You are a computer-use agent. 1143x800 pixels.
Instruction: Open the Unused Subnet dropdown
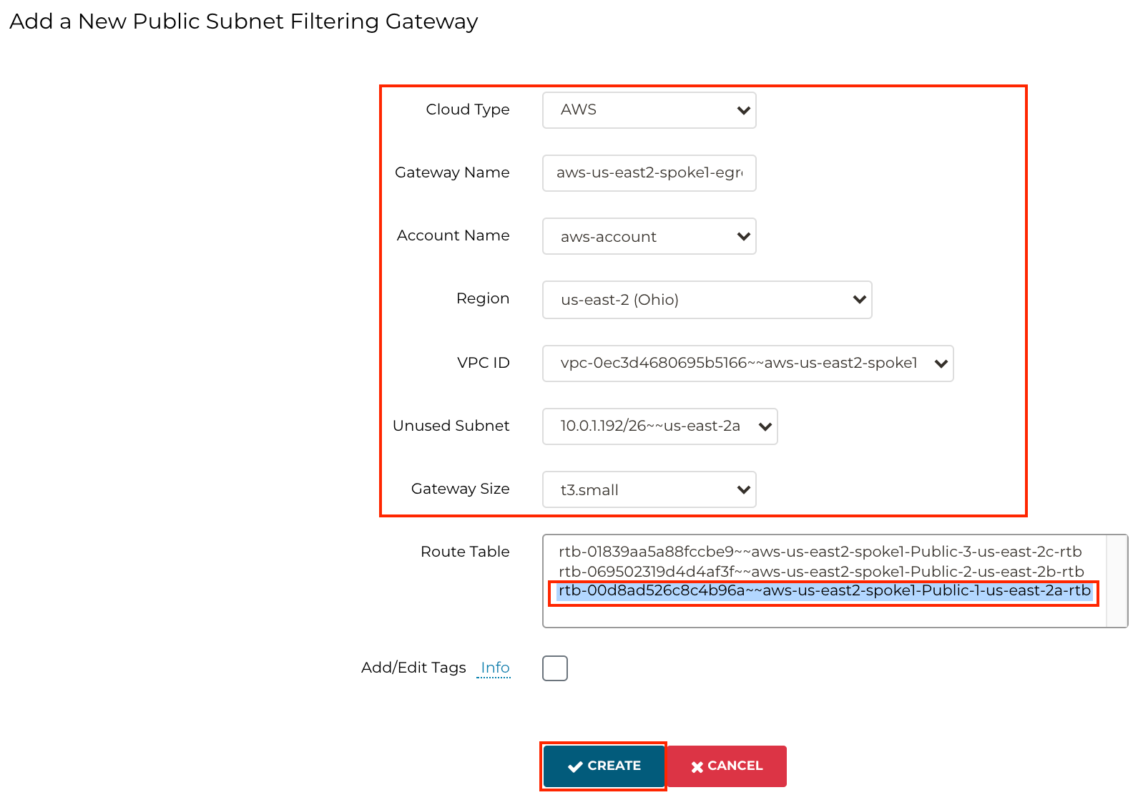659,426
